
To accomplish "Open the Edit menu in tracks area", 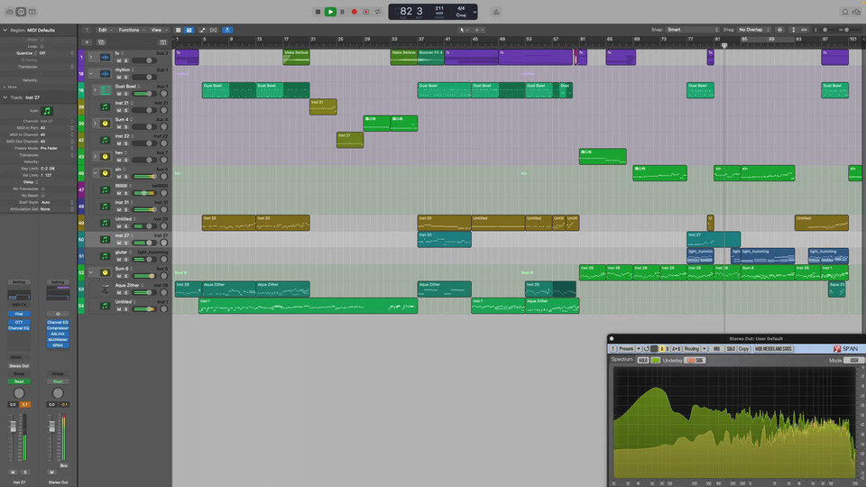I will 105,30.
